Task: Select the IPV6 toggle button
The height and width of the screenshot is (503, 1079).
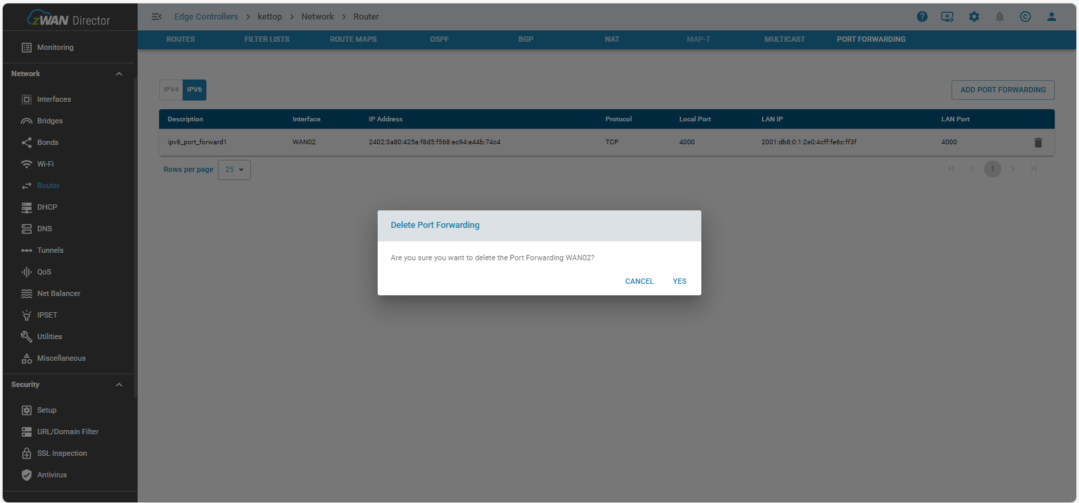Action: coord(194,90)
